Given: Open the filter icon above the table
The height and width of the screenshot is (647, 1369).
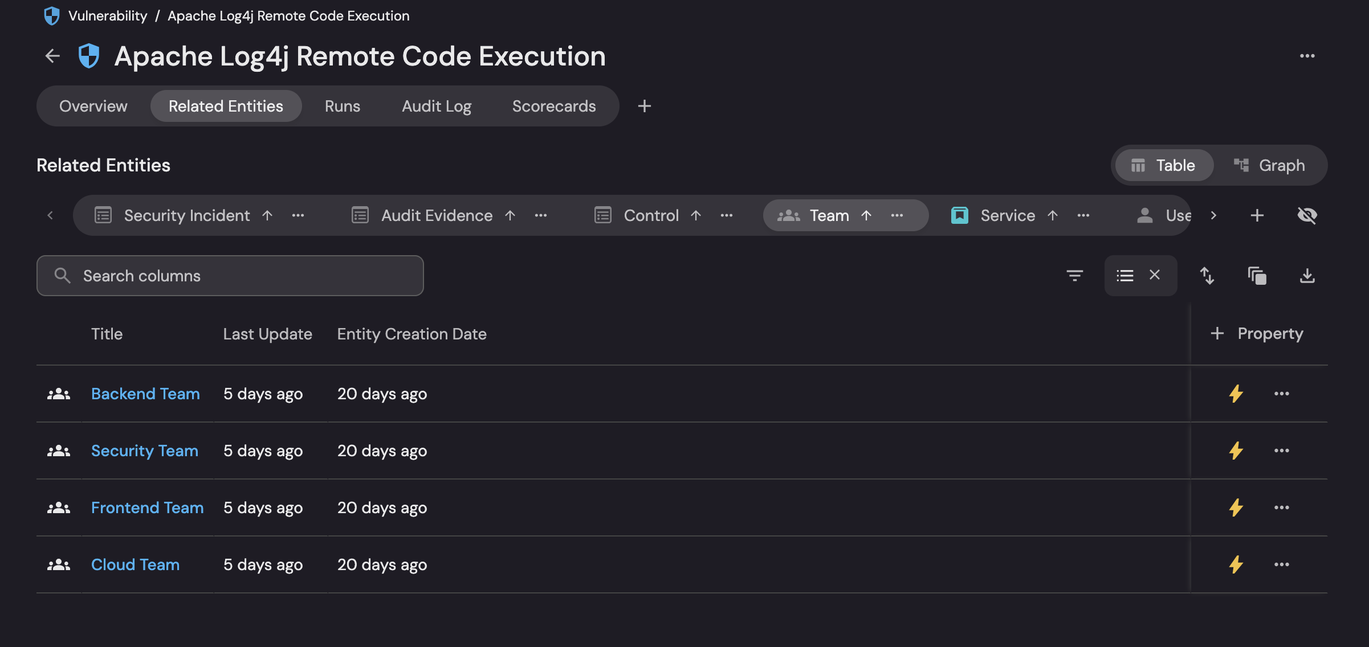Looking at the screenshot, I should tap(1075, 276).
